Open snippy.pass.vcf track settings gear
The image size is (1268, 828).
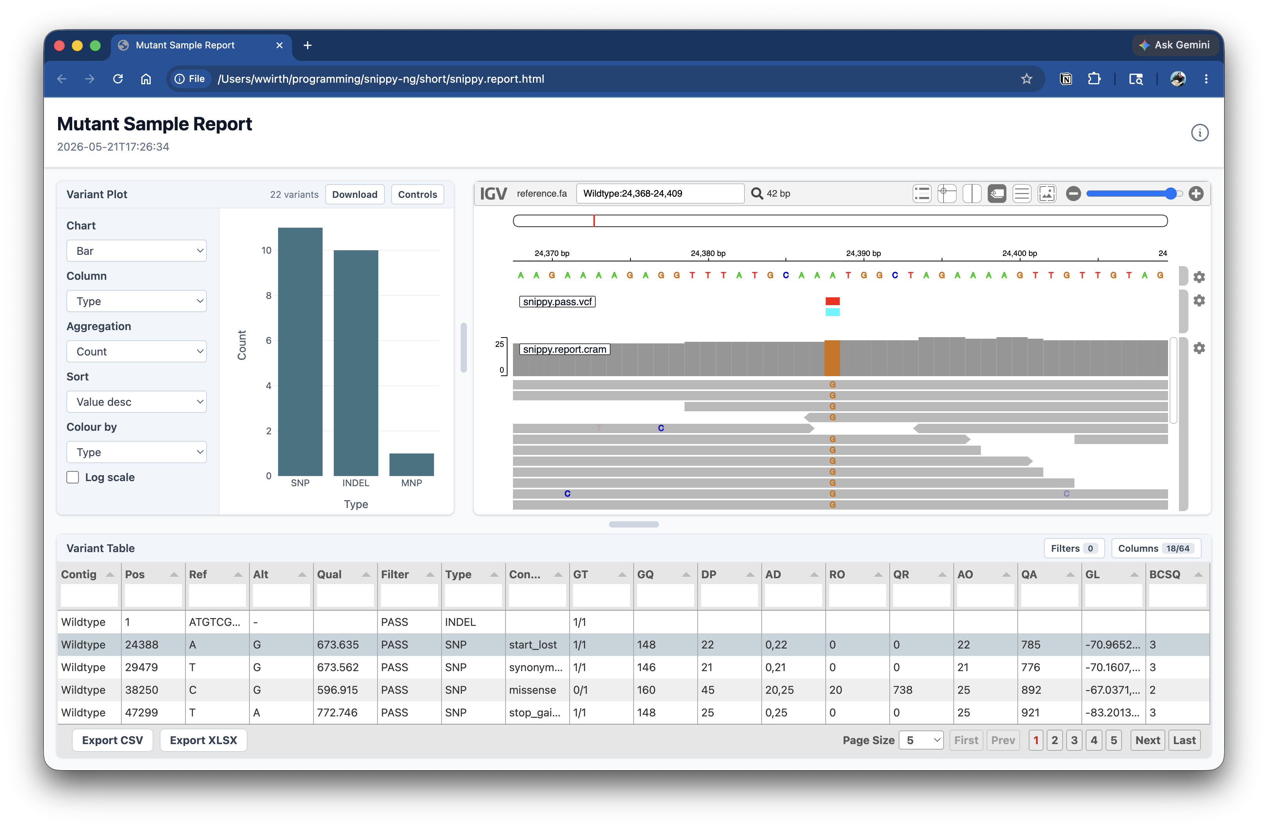(1199, 301)
